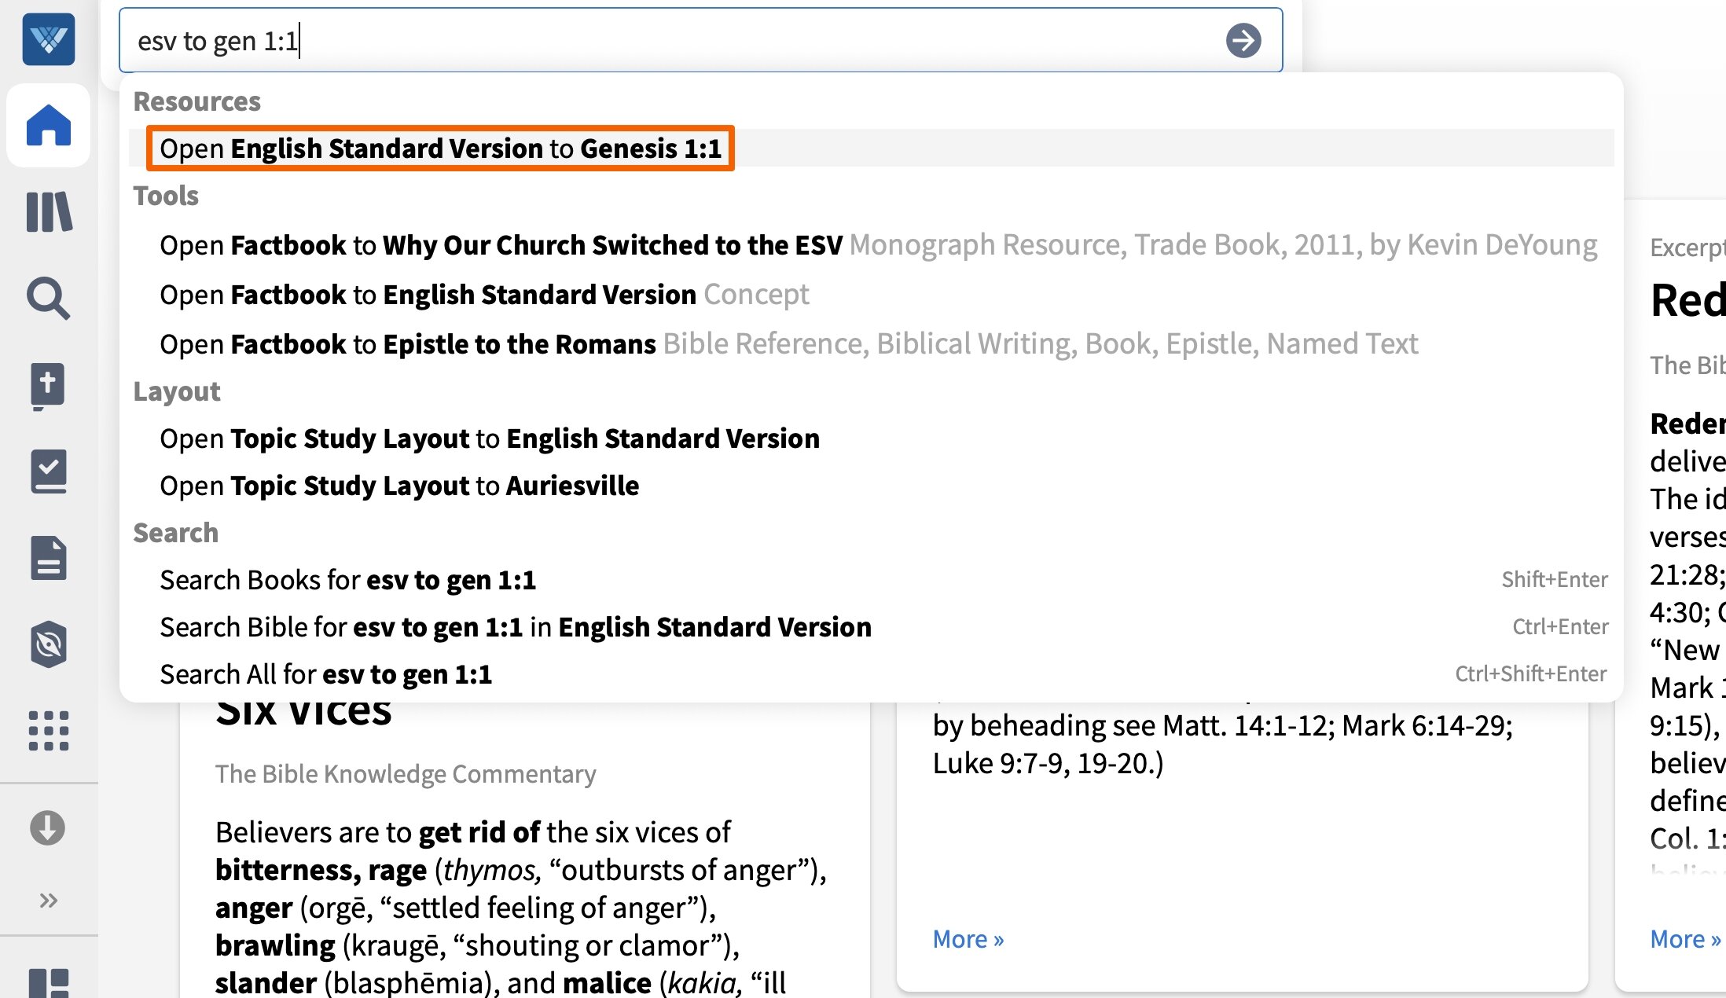Click the arrow submit button in search bar
1726x998 pixels.
click(1243, 40)
